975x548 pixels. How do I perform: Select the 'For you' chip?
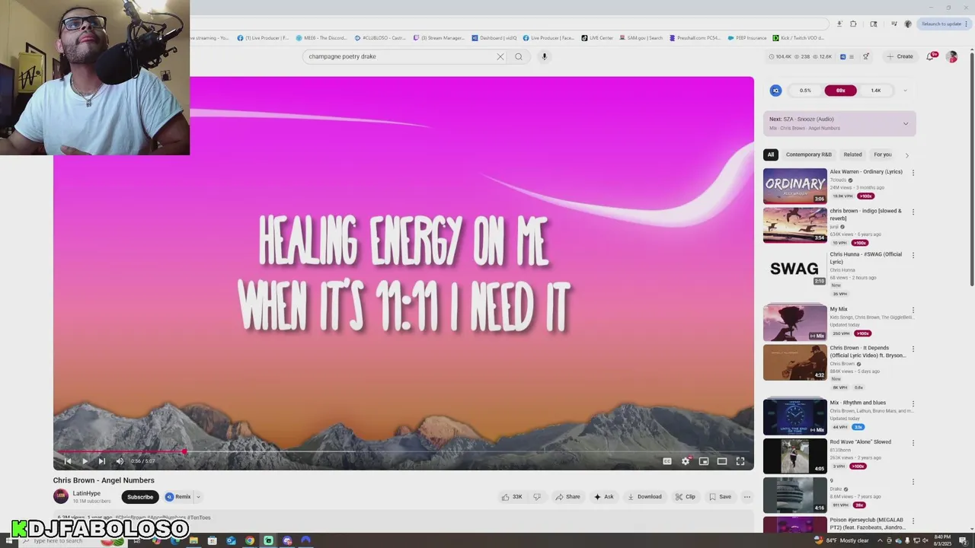pos(883,155)
